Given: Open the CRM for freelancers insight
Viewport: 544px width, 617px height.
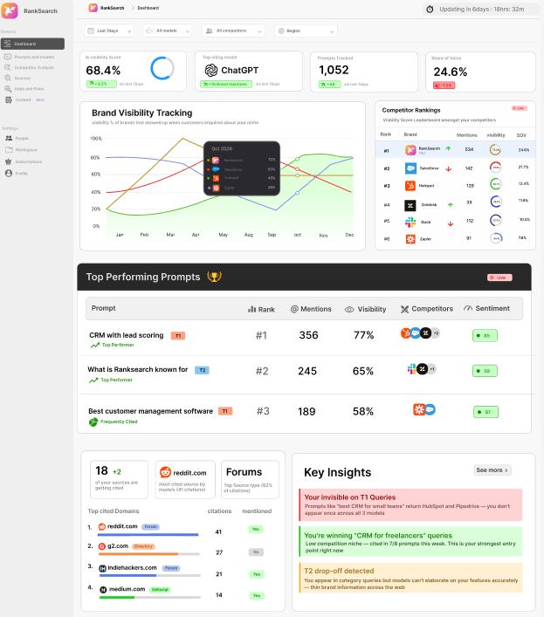Looking at the screenshot, I should (410, 542).
